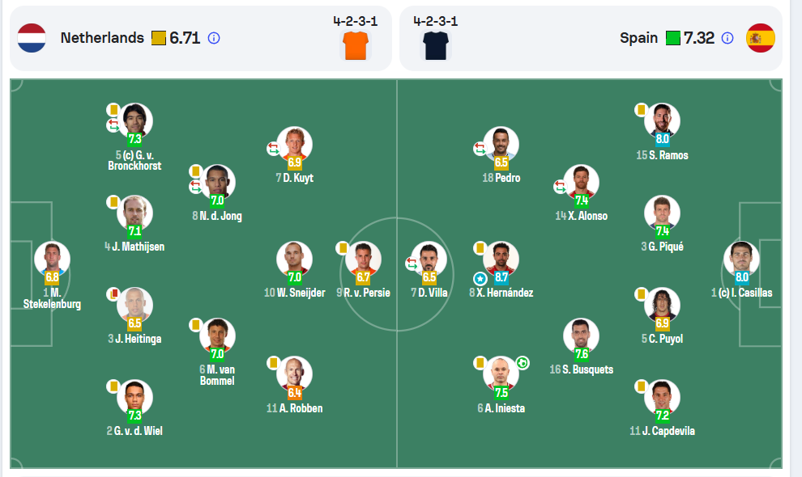This screenshot has width=802, height=477.
Task: Click the Netherlands flag icon
Action: tap(32, 38)
